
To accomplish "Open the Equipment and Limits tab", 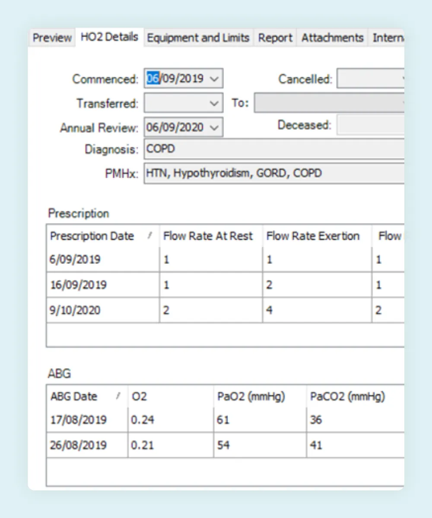I will pyautogui.click(x=198, y=38).
